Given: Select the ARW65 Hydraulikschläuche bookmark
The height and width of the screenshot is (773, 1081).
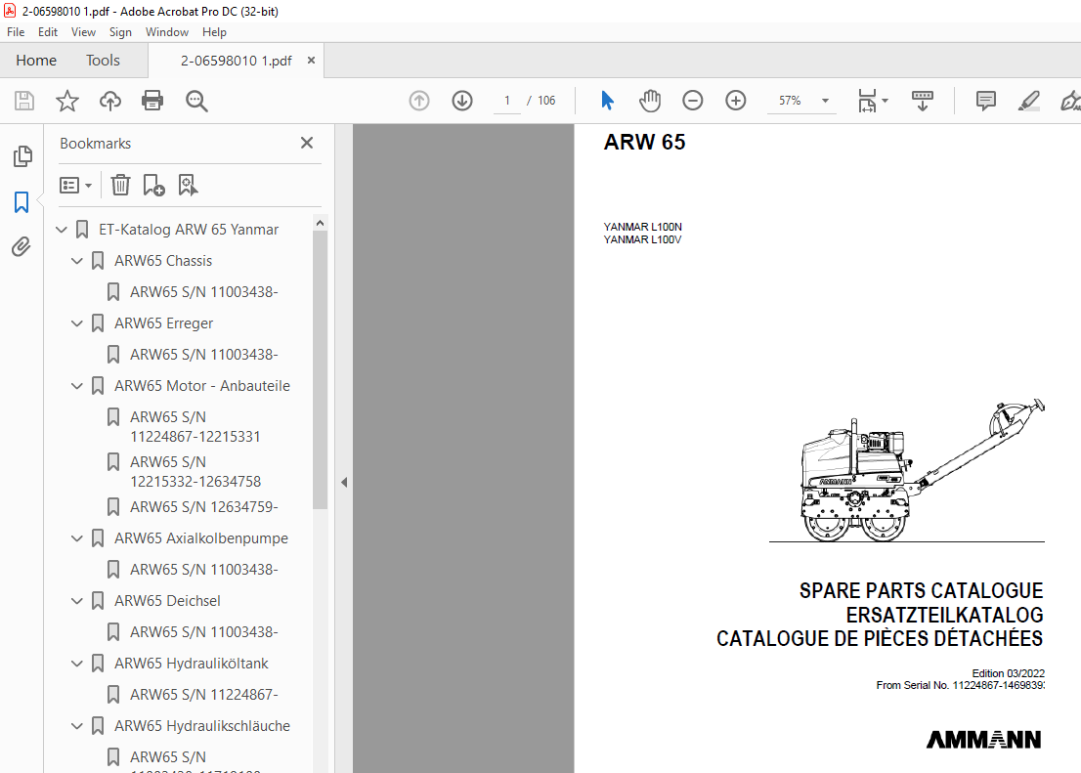Looking at the screenshot, I should coord(202,726).
